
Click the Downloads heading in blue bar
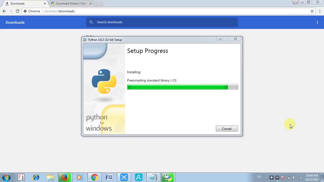click(15, 22)
